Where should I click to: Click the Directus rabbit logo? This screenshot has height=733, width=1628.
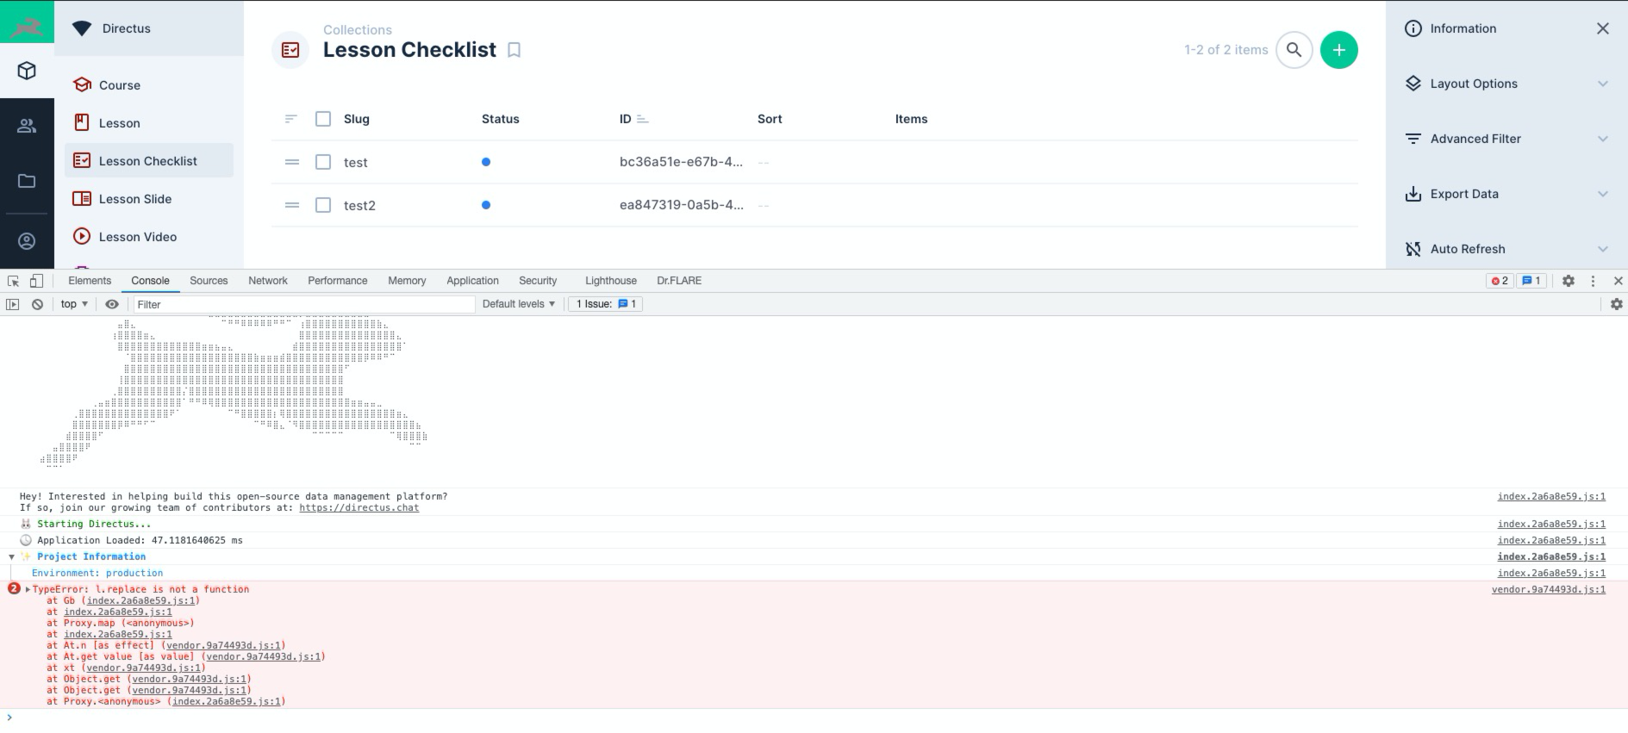tap(27, 22)
